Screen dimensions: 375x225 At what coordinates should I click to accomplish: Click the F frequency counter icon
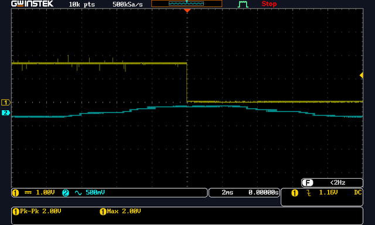coord(308,183)
